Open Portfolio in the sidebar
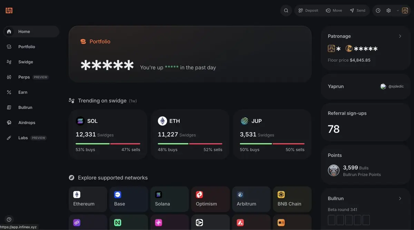Image resolution: width=414 pixels, height=230 pixels. click(x=31, y=47)
